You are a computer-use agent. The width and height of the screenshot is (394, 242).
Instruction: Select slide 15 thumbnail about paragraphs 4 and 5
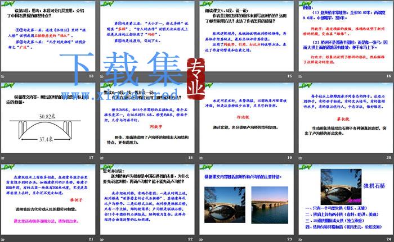(247, 36)
